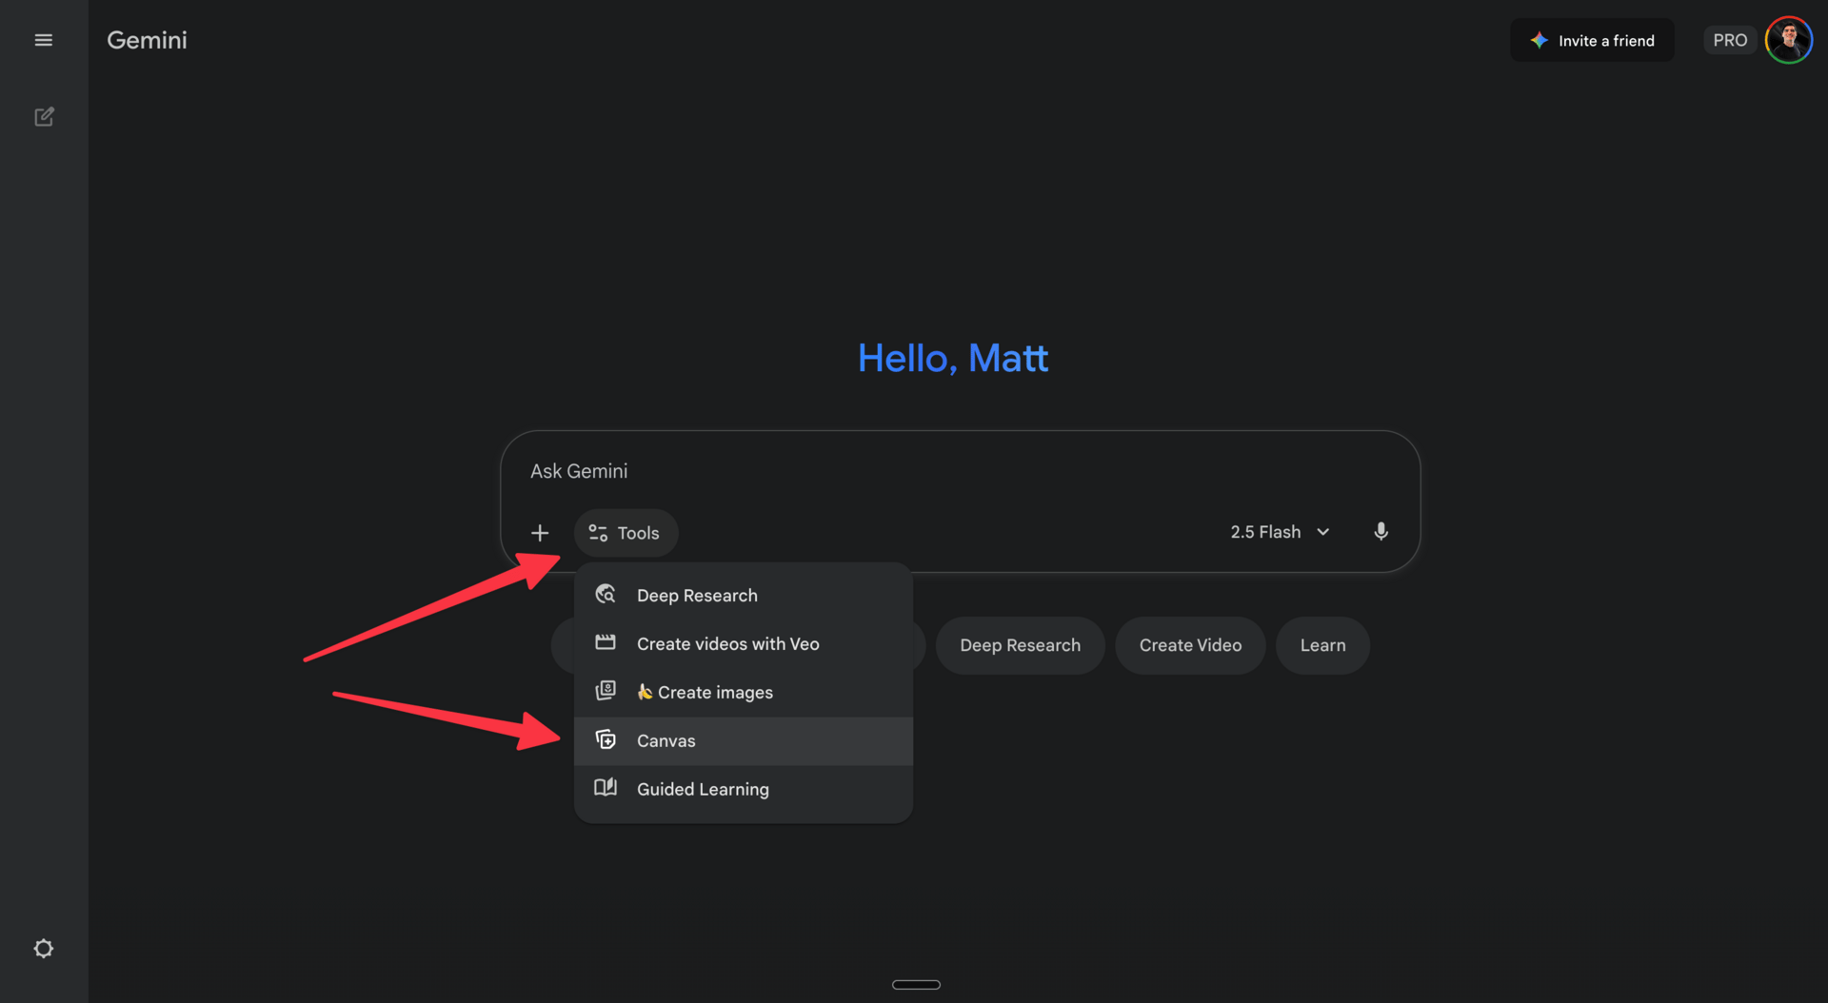The height and width of the screenshot is (1003, 1828).
Task: Toggle the Tools menu button
Action: (x=626, y=533)
